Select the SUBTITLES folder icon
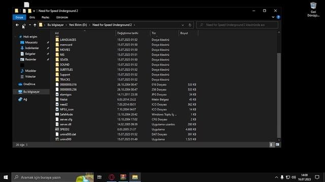This screenshot has width=325, height=182. 57,70
